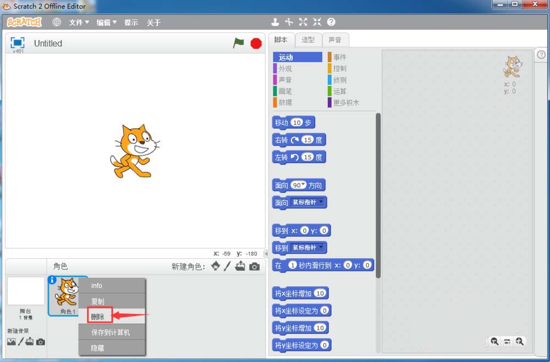Open the 编辑 menu
This screenshot has width=550, height=362.
107,23
